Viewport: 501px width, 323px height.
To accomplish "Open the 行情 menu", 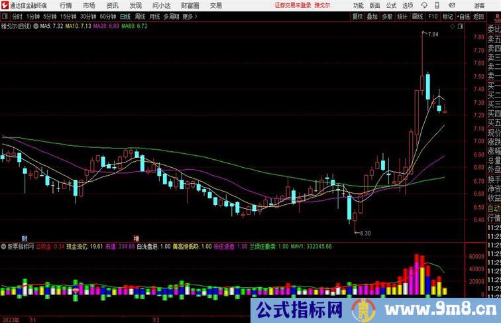I will (x=66, y=5).
